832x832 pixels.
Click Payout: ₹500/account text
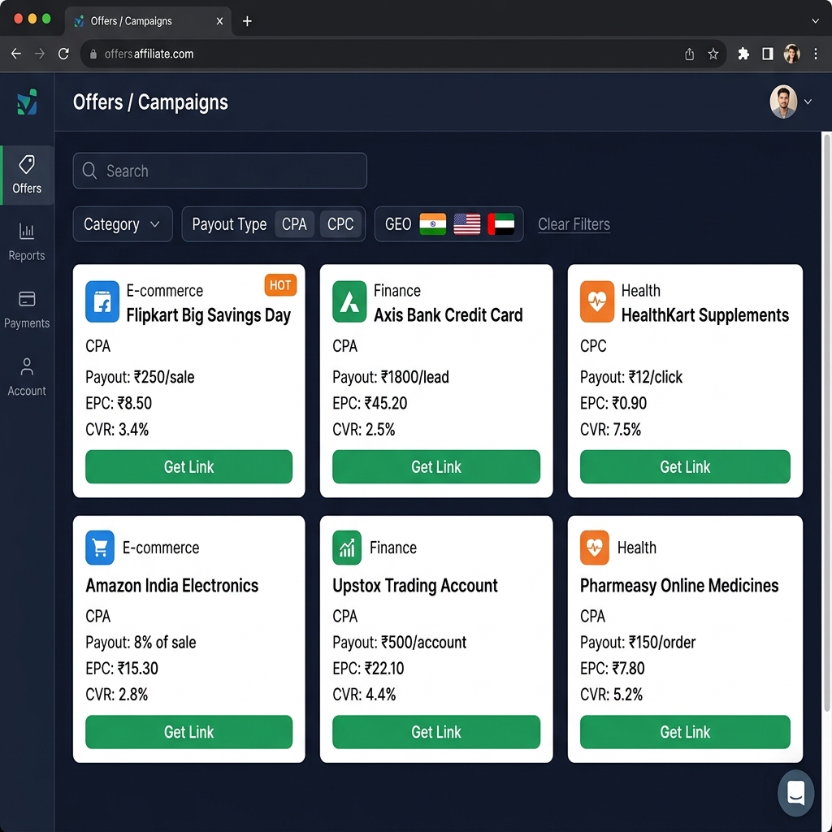400,643
